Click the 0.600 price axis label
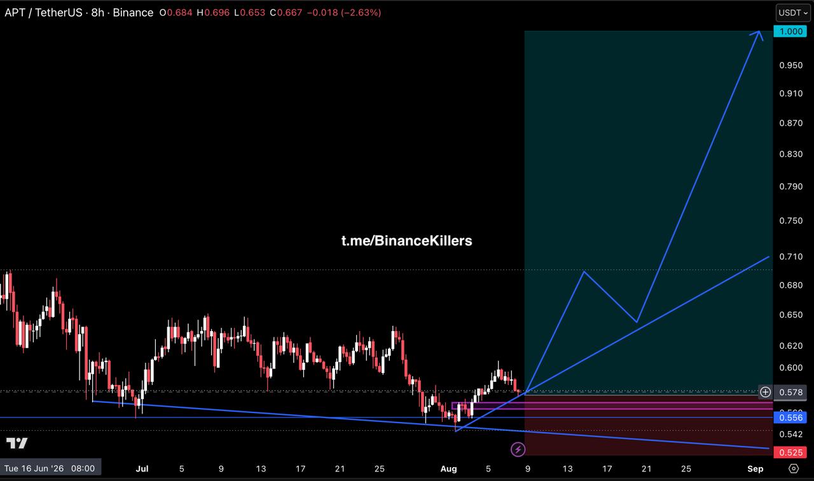814x481 pixels. click(790, 368)
